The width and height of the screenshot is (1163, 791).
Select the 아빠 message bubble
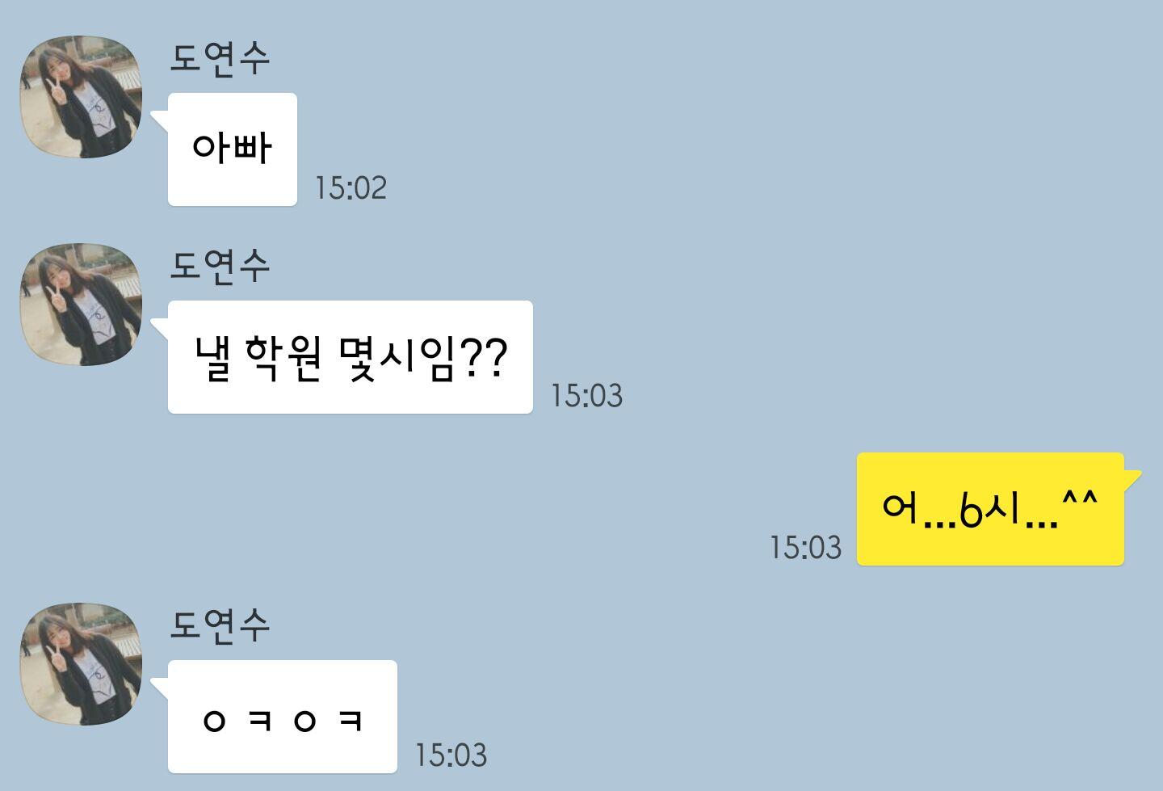(x=233, y=149)
